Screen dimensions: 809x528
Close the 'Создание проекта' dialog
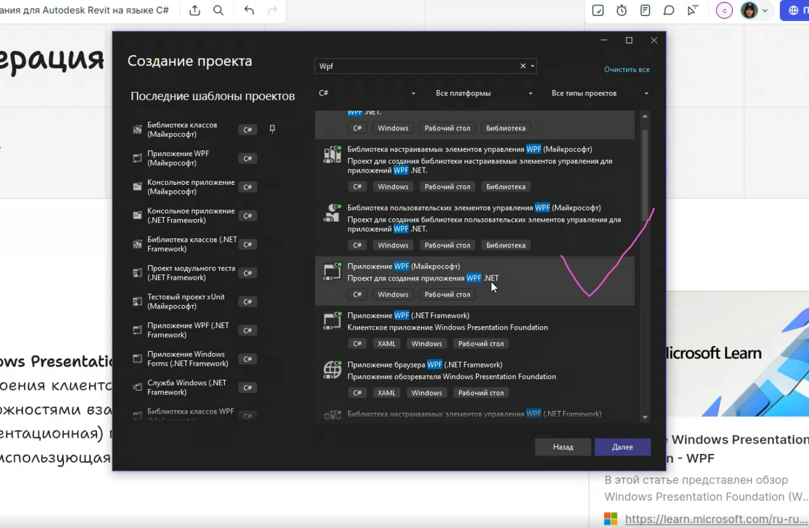click(x=654, y=40)
